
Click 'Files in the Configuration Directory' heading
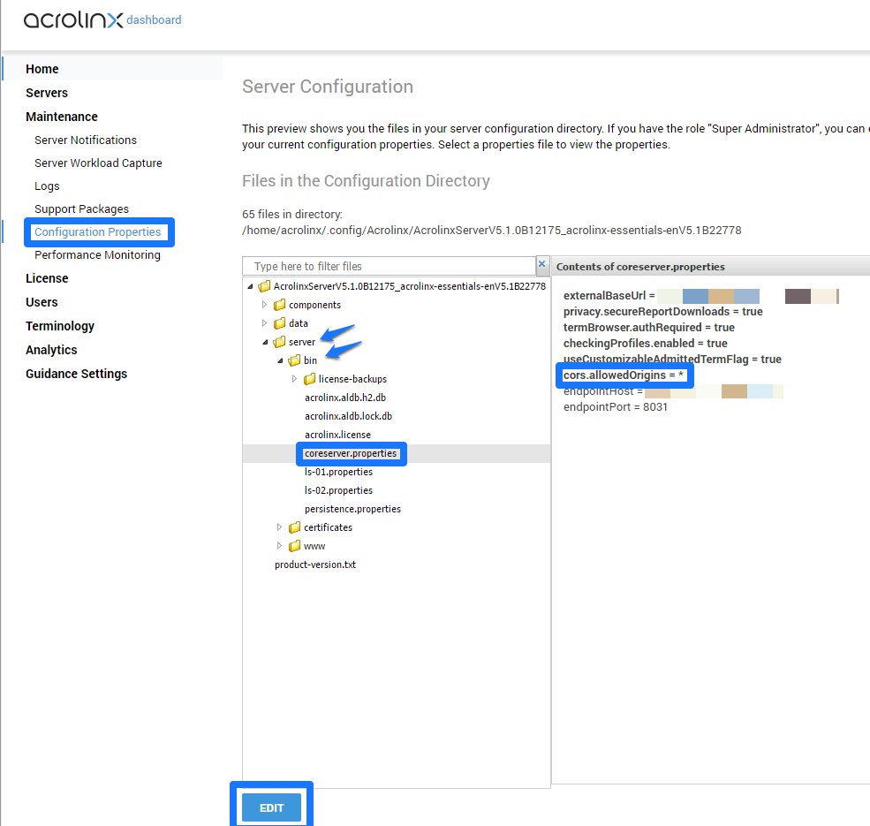click(366, 181)
